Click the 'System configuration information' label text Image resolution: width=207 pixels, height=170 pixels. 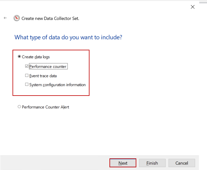pos(57,85)
